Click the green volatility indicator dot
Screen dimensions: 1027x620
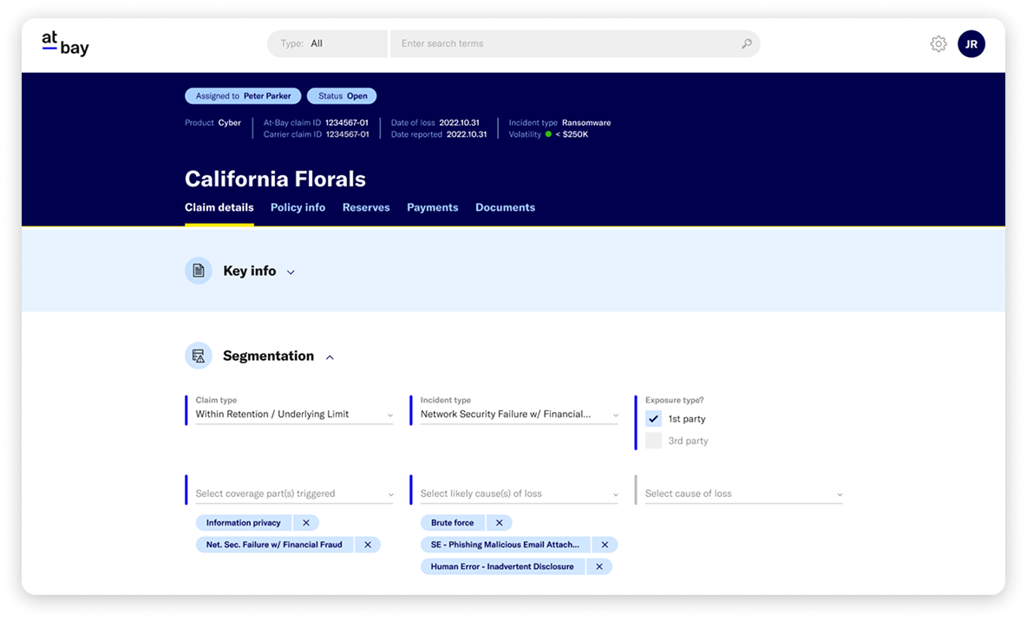tap(548, 134)
